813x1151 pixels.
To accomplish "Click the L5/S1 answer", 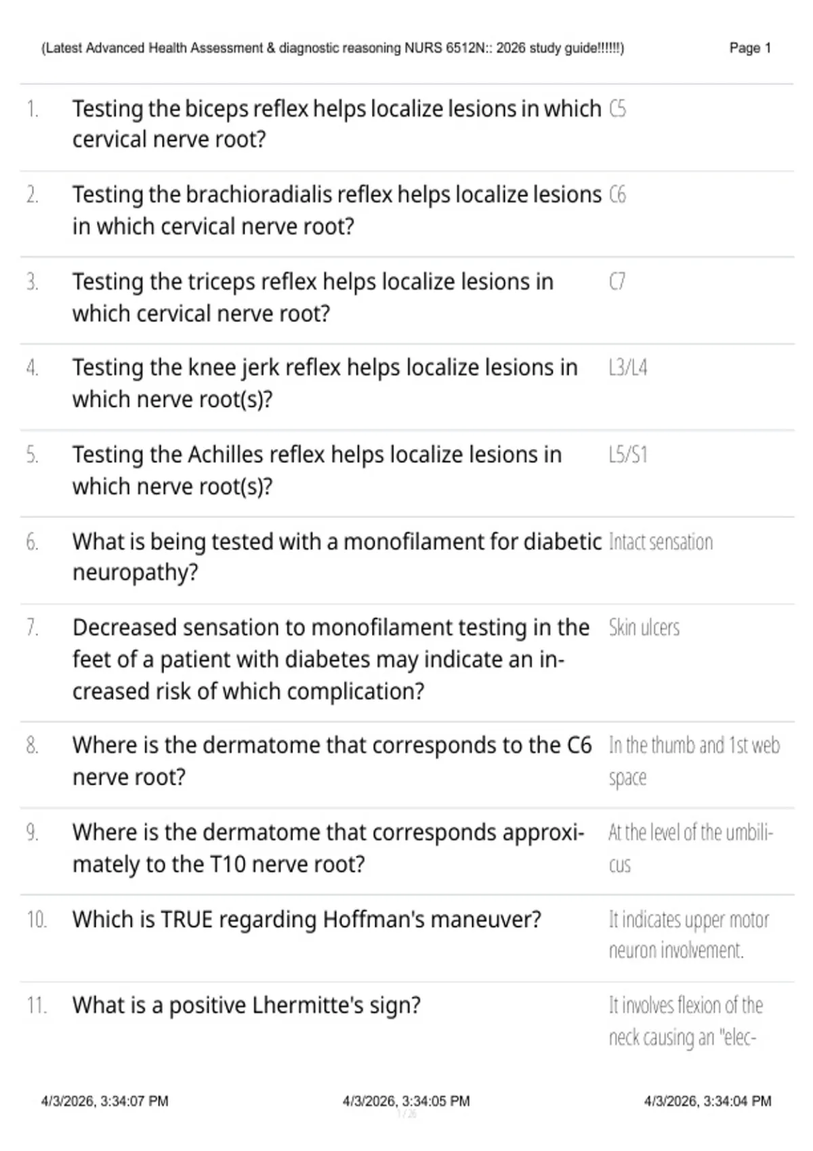I will click(x=628, y=454).
